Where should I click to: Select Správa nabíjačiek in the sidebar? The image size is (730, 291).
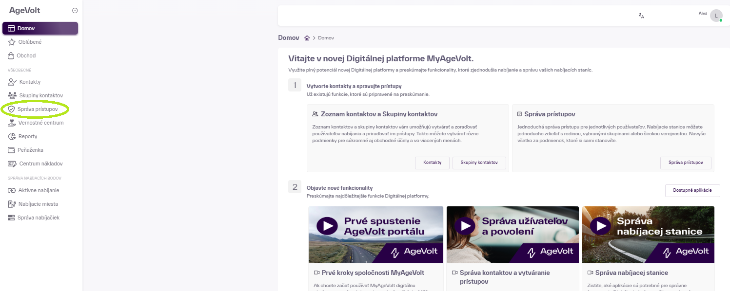(40, 218)
